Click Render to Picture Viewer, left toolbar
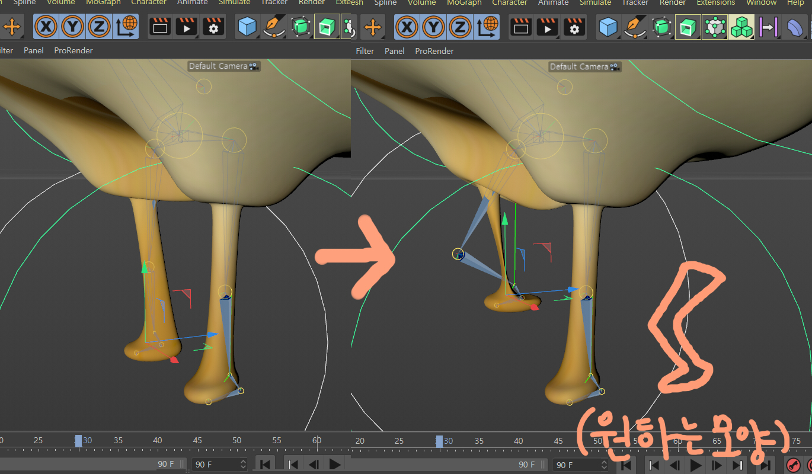 tap(187, 27)
